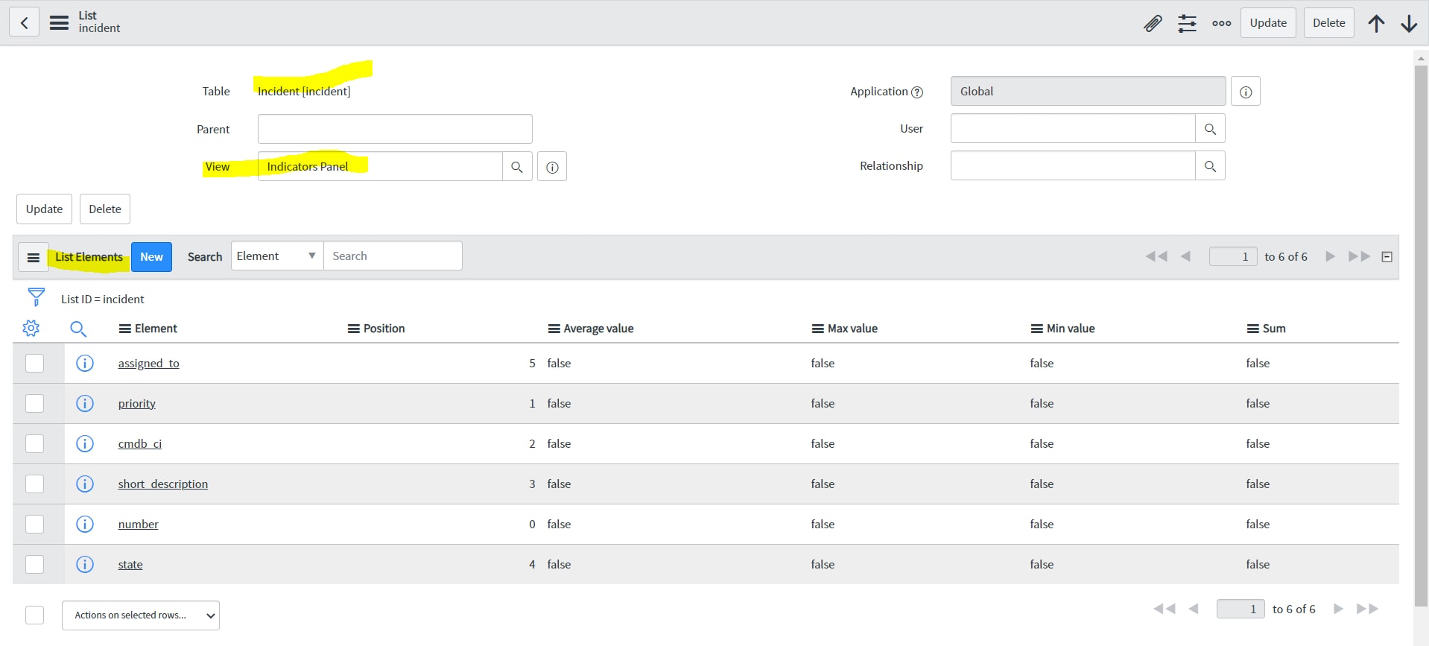Viewport: 1429px width, 646px height.
Task: Preview the number record info icon
Action: 85,524
